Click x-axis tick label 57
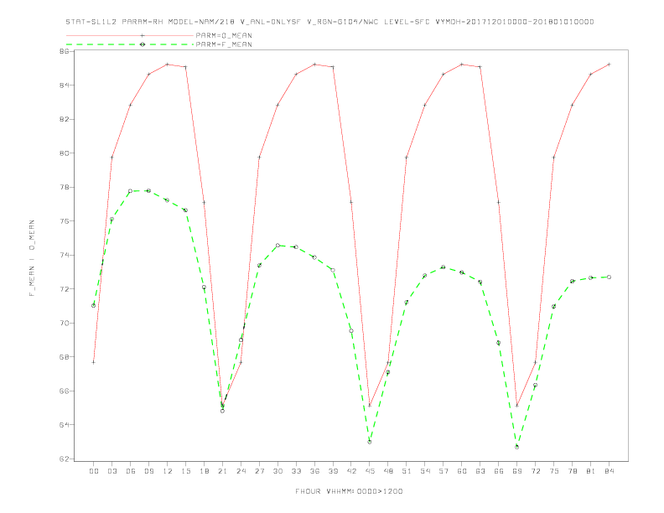The height and width of the screenshot is (513, 664). (444, 471)
